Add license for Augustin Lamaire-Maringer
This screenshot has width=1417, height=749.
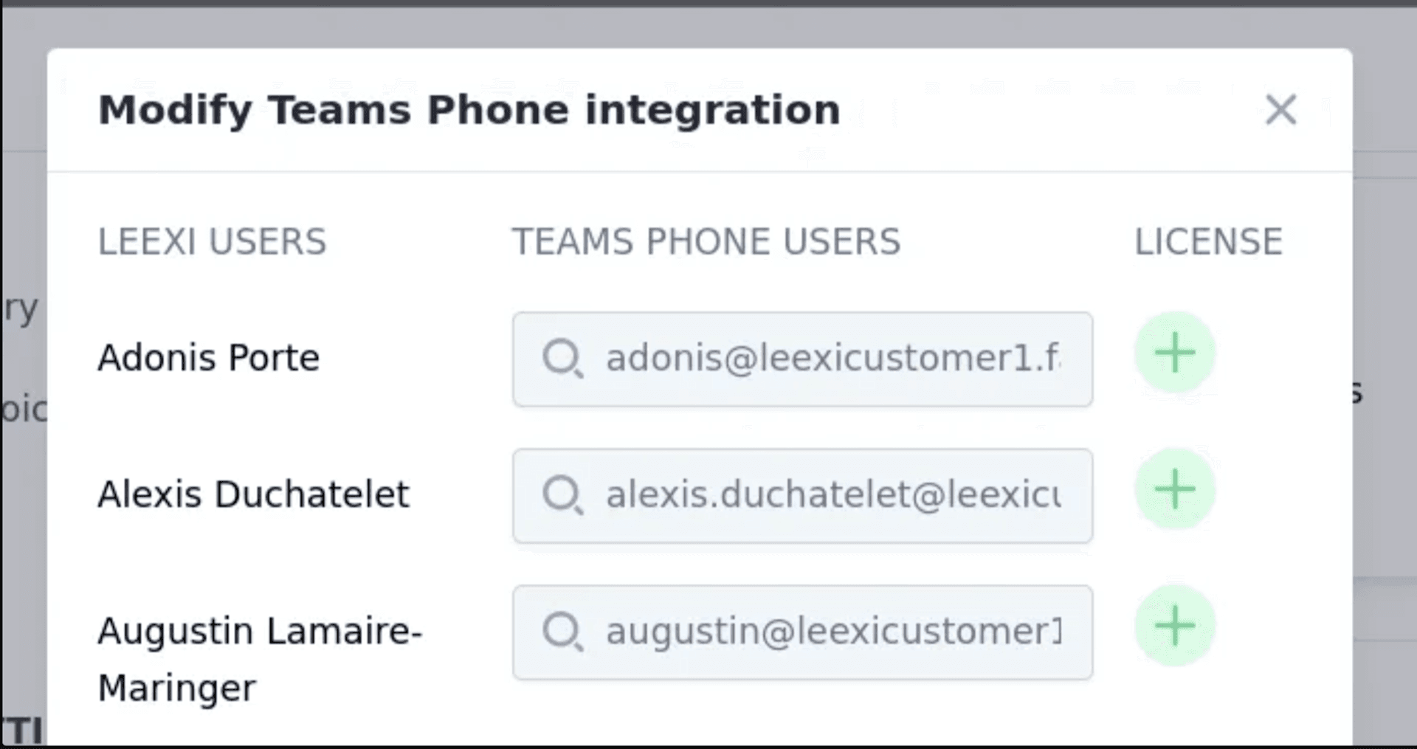tap(1174, 626)
